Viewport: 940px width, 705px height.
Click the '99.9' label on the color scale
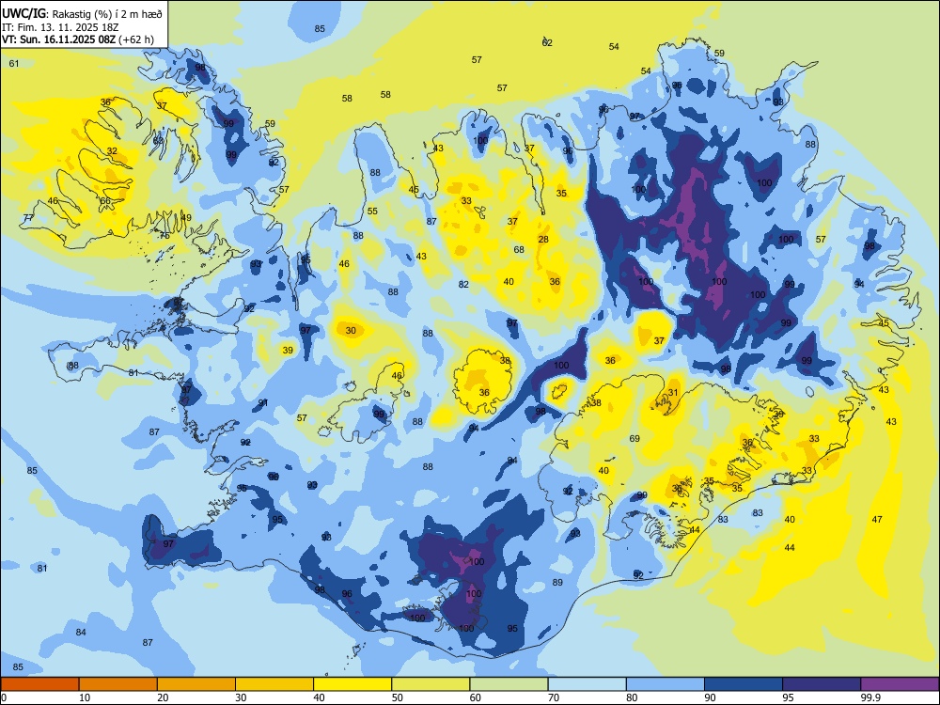click(869, 697)
